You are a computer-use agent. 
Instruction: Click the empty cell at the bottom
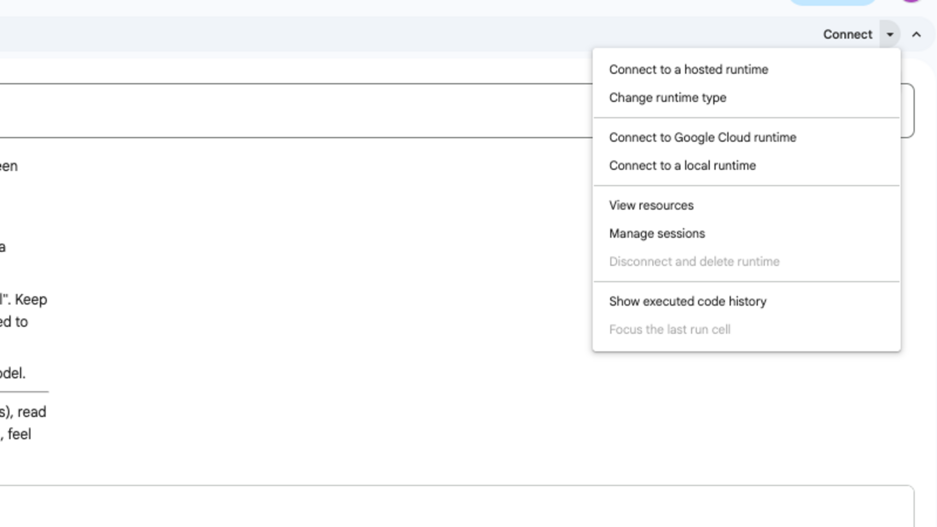(x=456, y=506)
